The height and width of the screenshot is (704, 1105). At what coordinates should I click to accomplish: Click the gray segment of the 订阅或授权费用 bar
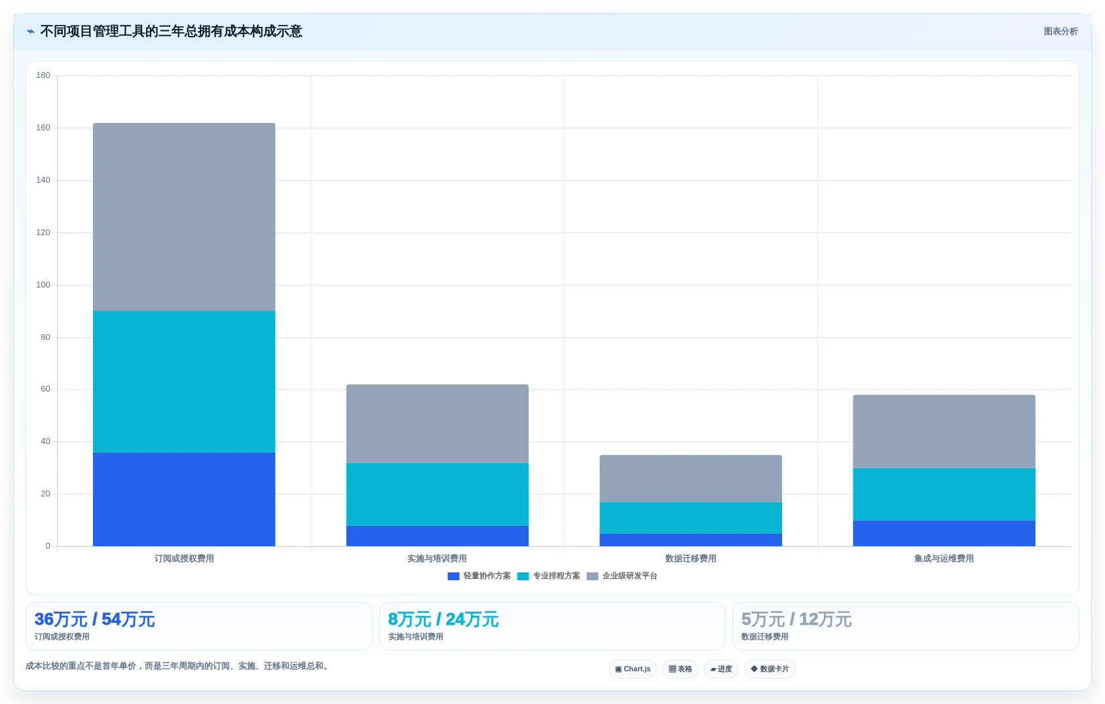point(184,217)
